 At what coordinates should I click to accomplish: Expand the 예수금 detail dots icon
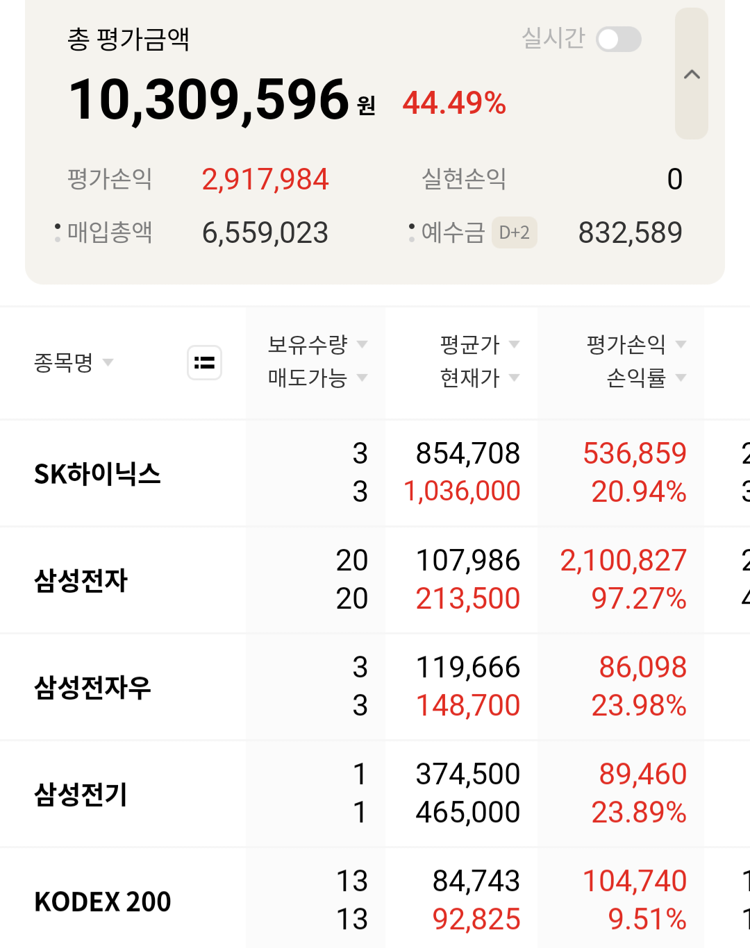[x=412, y=232]
